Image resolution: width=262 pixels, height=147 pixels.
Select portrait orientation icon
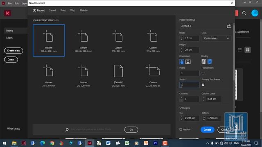click(x=182, y=62)
